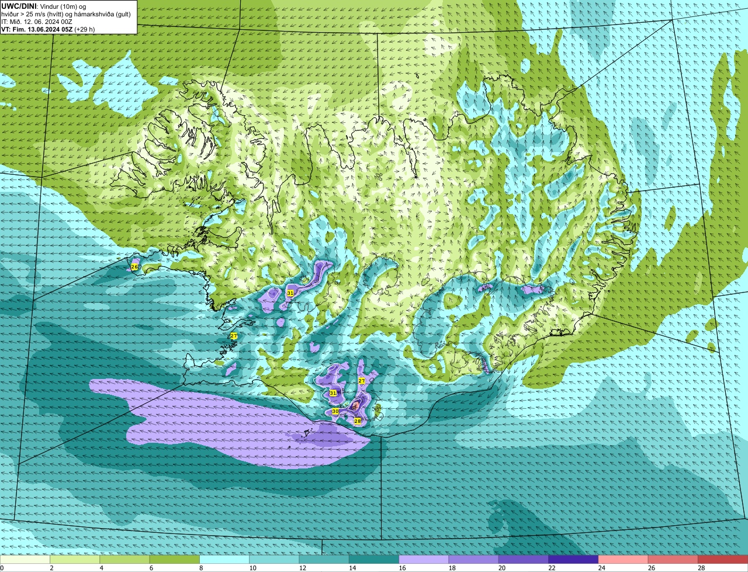The width and height of the screenshot is (748, 572).
Task: Click the legend scale number 14
Action: (x=352, y=568)
